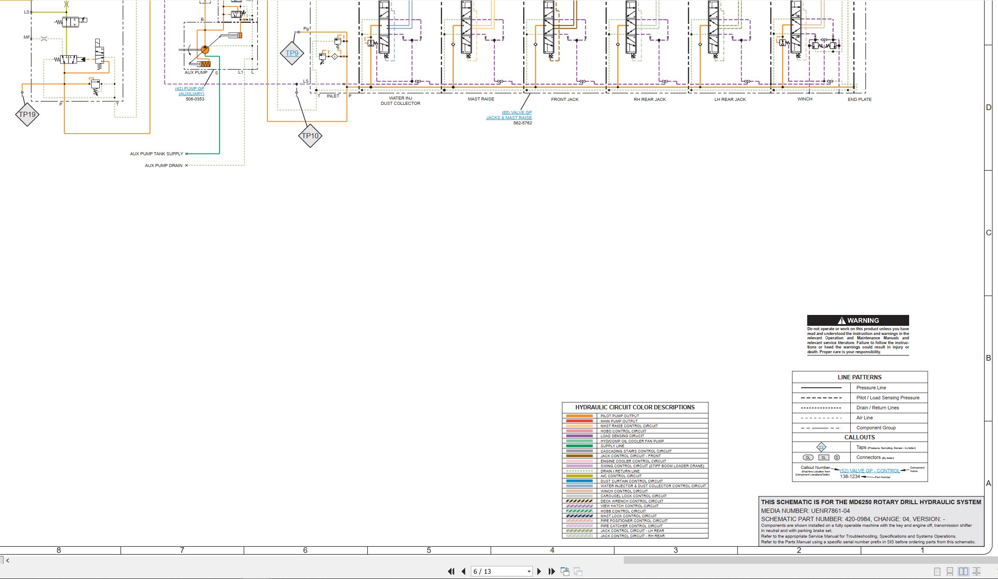Click part number 506-0353
This screenshot has width=998, height=579.
coord(195,99)
